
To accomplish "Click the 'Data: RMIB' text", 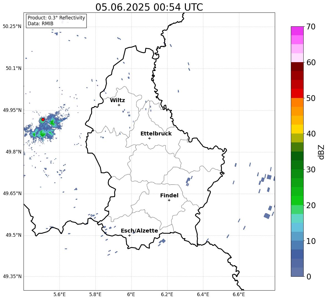I will [40, 24].
